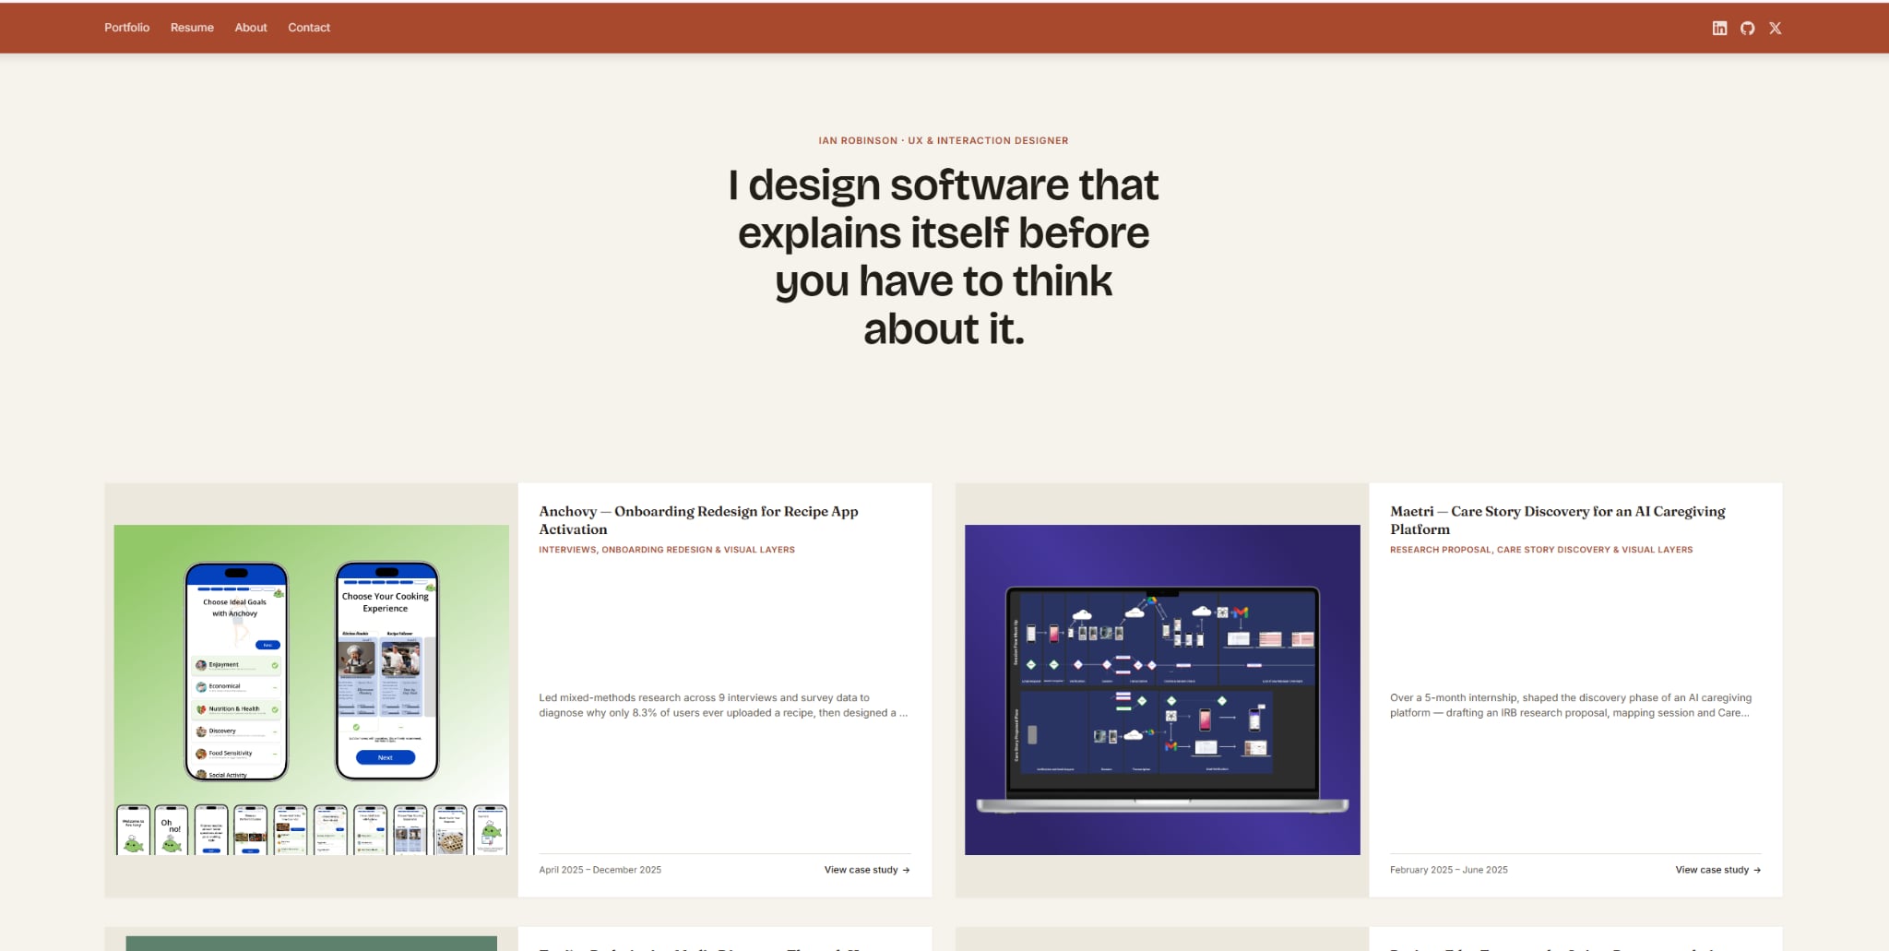Click the Maetri description about 5-month internship
The image size is (1889, 951).
[1571, 706]
